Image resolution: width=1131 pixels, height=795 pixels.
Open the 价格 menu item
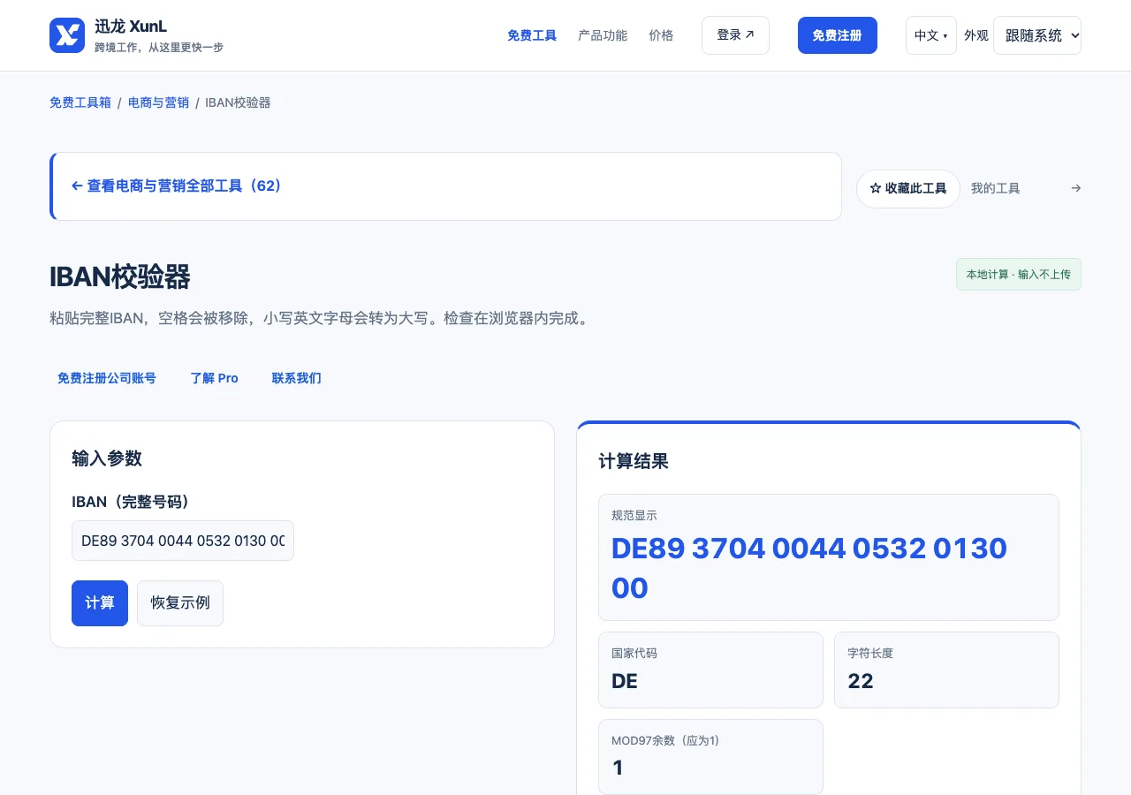click(x=661, y=35)
